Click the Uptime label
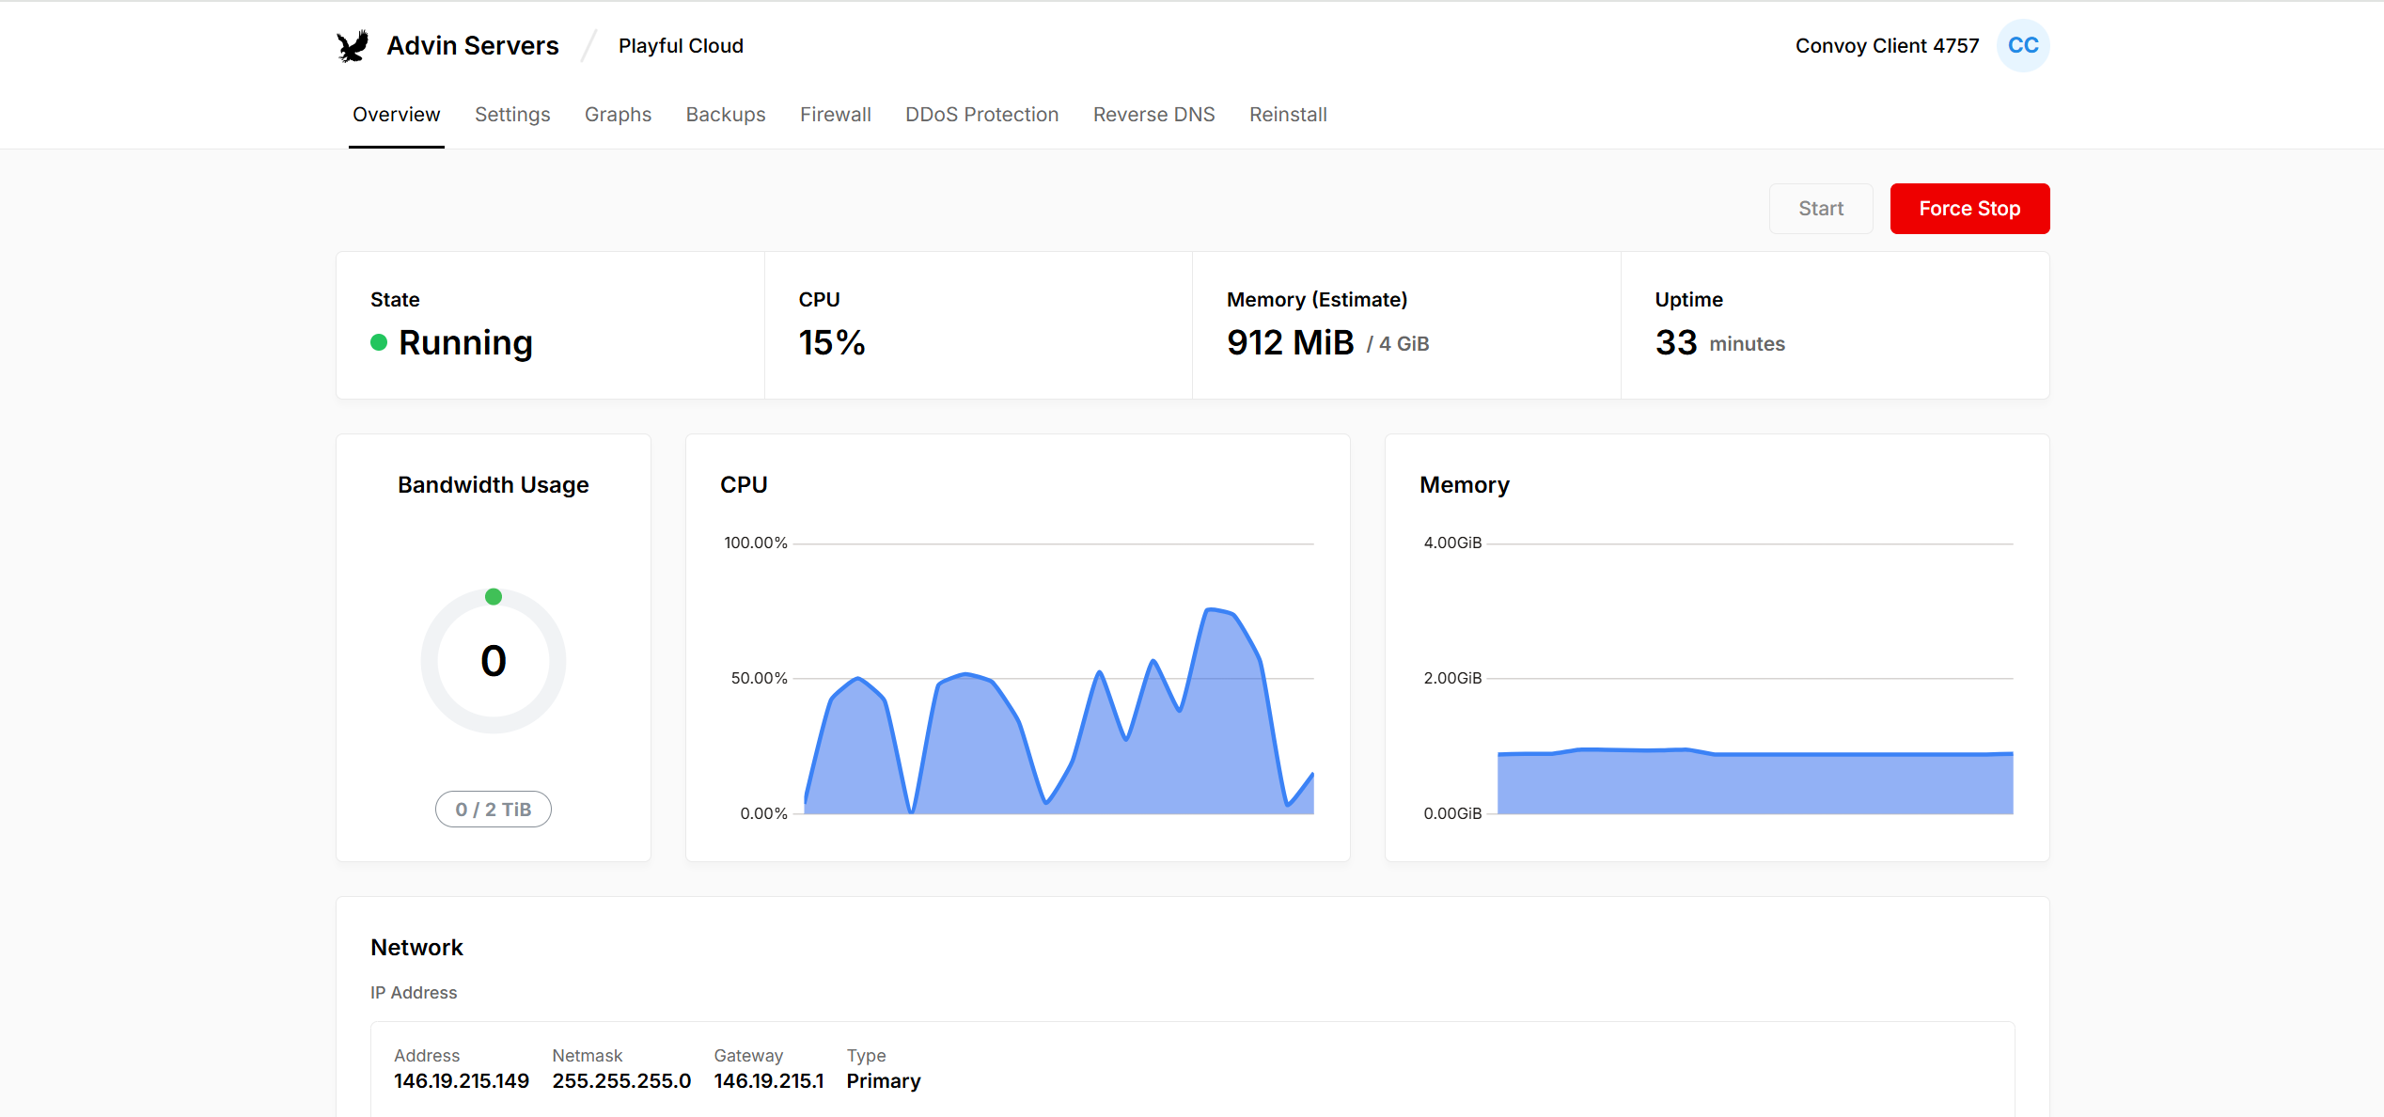2384x1117 pixels. (x=1689, y=300)
